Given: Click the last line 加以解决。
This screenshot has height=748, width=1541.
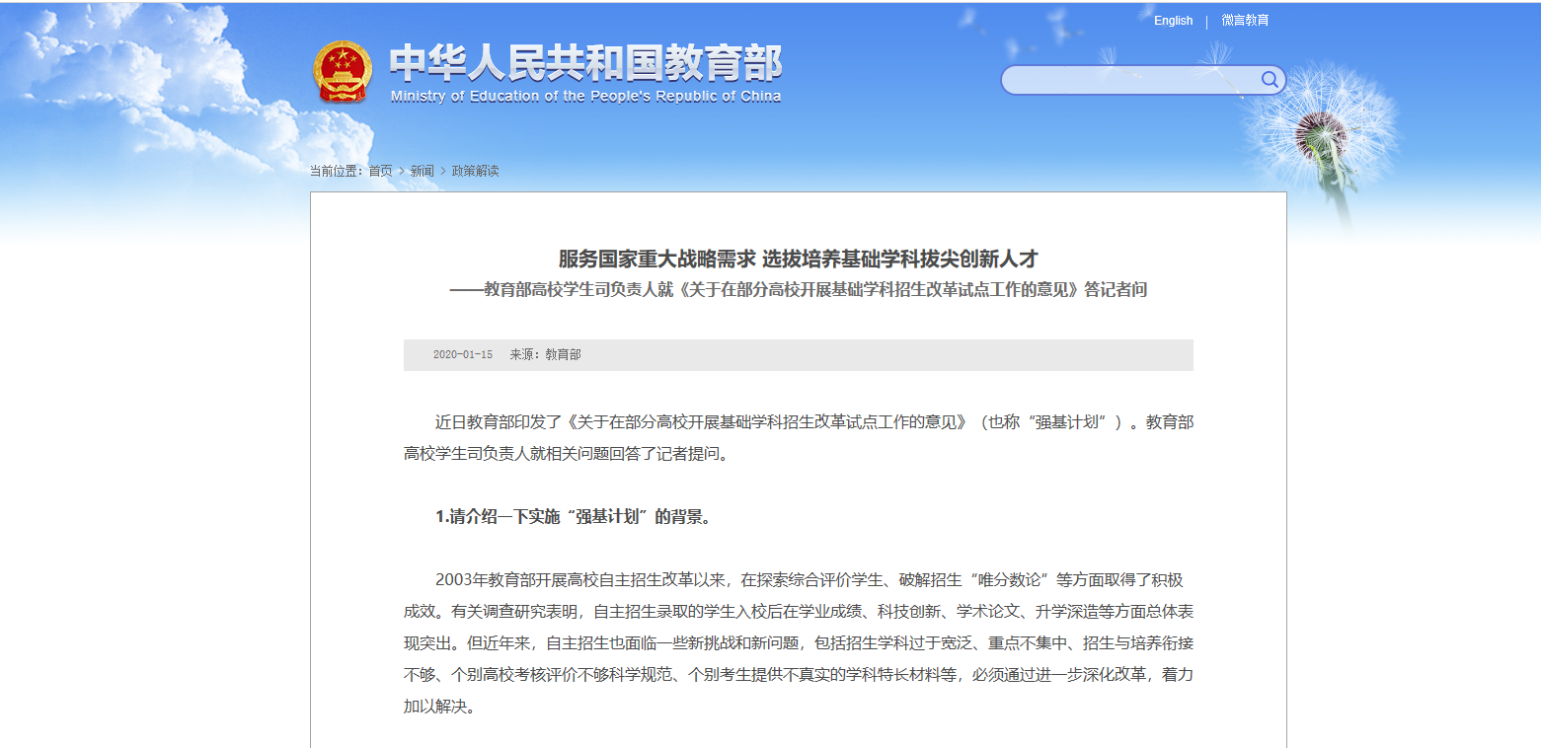Looking at the screenshot, I should [443, 708].
